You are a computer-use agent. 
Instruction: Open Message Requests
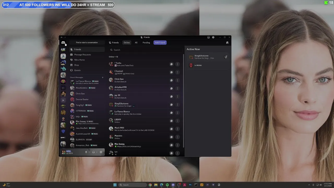[87, 55]
